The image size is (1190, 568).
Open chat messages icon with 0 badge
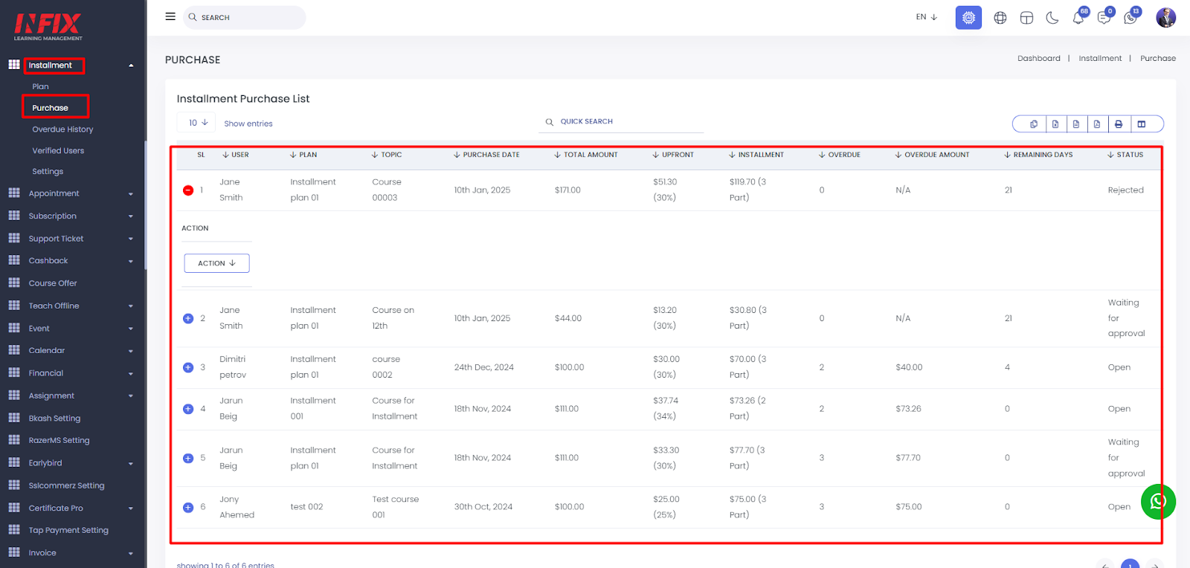(1105, 17)
